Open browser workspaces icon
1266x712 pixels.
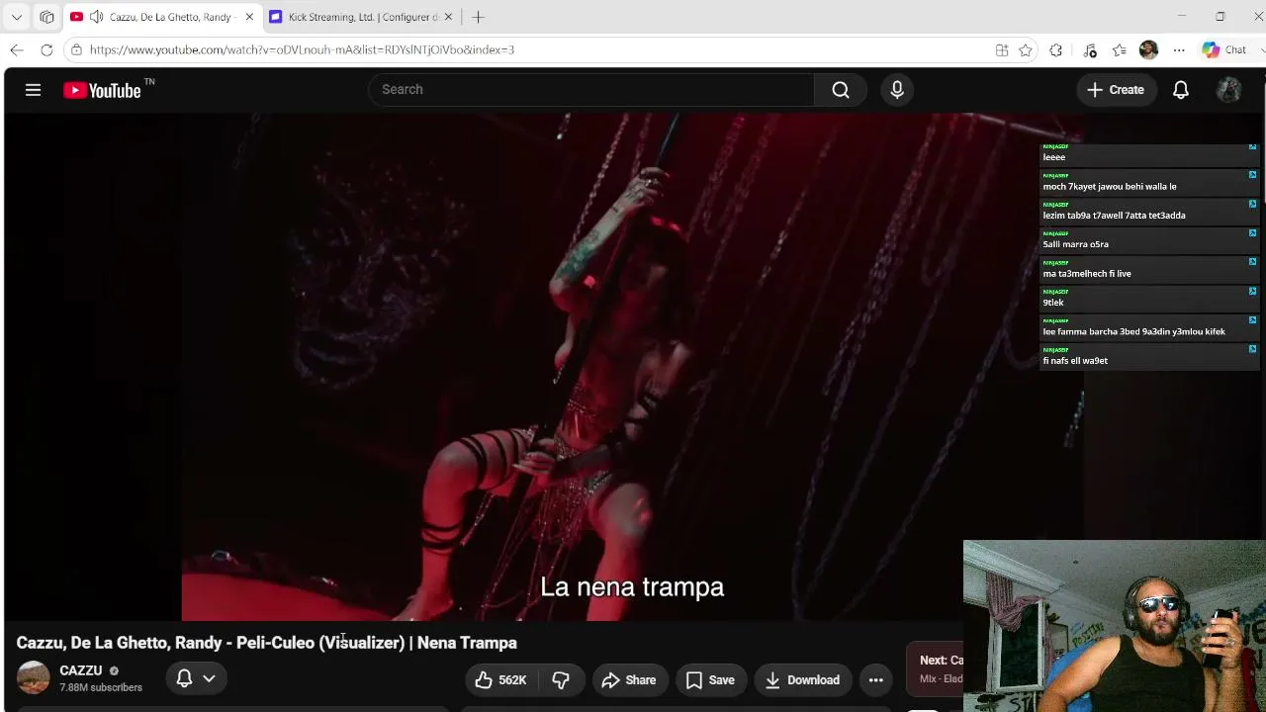(46, 17)
